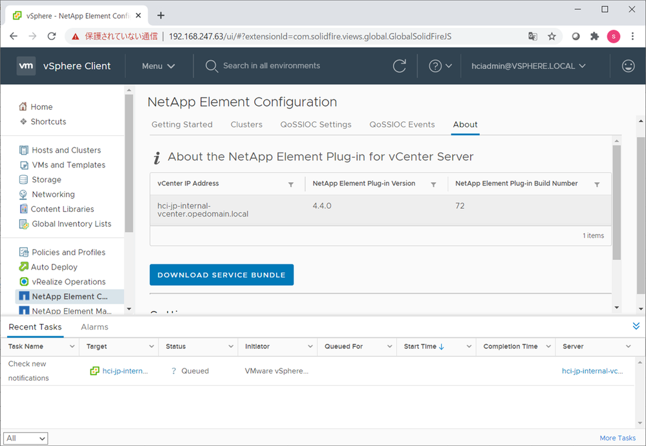Switch to the Clusters tab
The image size is (646, 446).
pyautogui.click(x=246, y=125)
